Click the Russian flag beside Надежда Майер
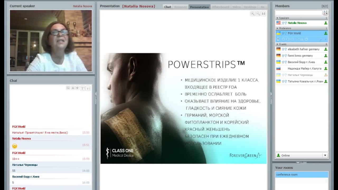Viewport: 338px width, 190px height. click(278, 69)
